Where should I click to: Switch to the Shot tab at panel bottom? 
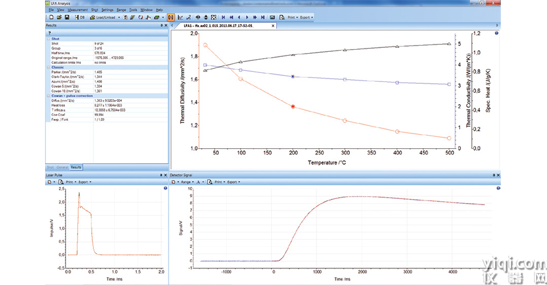pyautogui.click(x=50, y=167)
